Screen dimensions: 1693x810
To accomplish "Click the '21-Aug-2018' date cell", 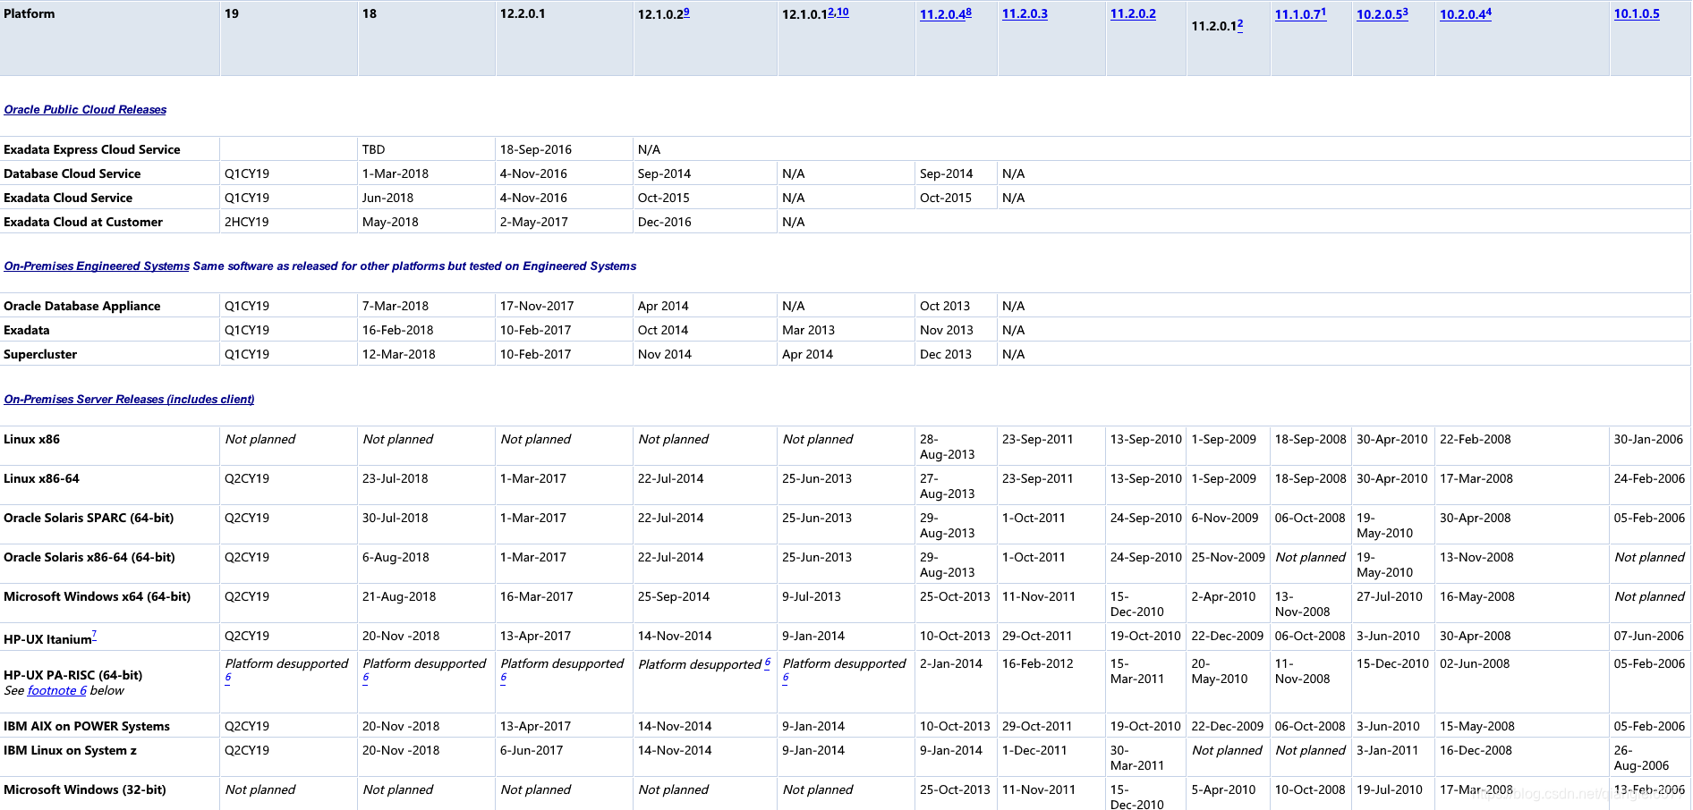I will (x=399, y=597).
